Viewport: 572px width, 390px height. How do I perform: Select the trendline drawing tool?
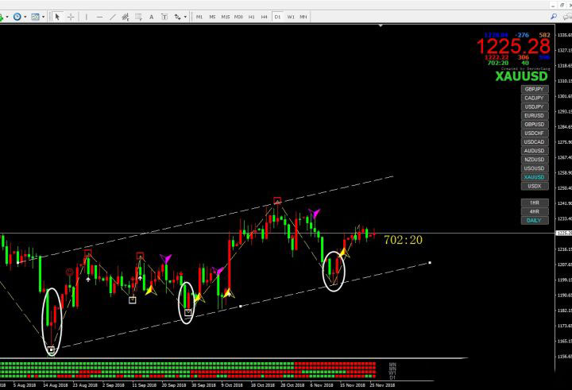112,17
